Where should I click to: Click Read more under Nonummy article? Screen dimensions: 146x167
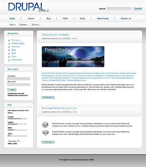48,142
